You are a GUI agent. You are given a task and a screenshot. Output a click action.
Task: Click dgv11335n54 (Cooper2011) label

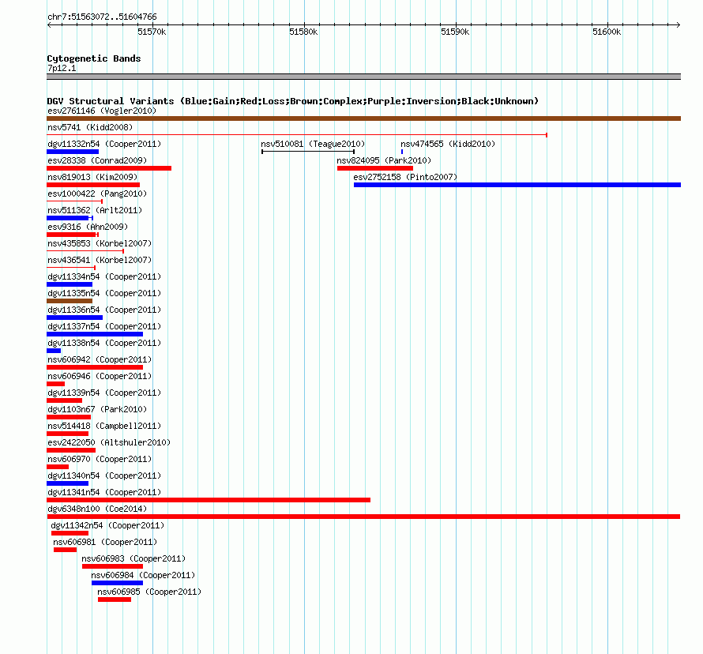(x=104, y=293)
